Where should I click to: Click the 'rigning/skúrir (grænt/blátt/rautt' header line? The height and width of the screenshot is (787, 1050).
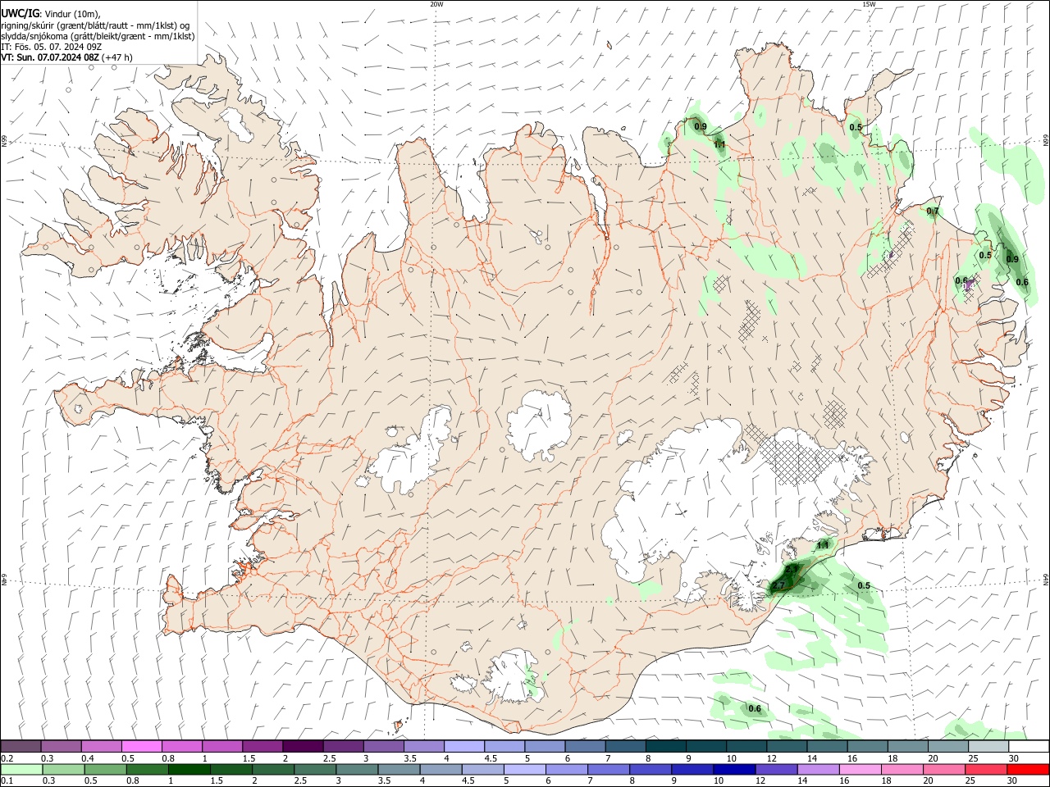point(97,25)
